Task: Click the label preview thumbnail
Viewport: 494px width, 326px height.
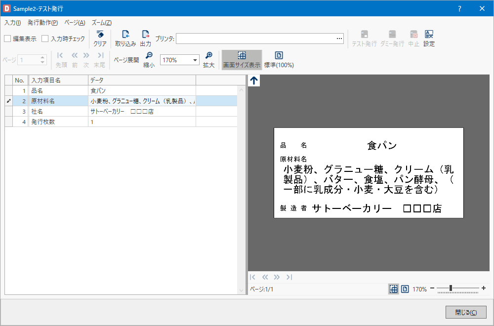Action: (369, 172)
